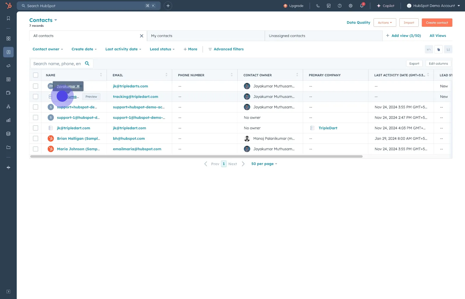Viewport: 465px width, 299px height.
Task: Check the box for support-1@hubspot-d row
Action: pos(35,117)
